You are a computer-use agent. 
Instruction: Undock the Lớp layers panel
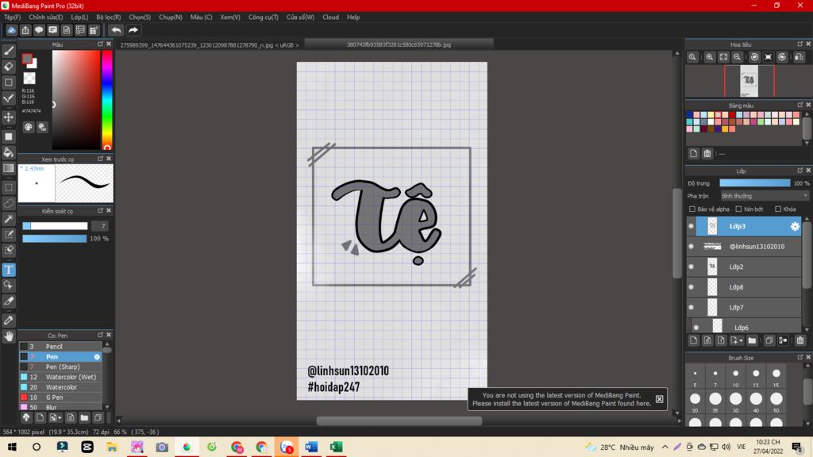(x=800, y=170)
